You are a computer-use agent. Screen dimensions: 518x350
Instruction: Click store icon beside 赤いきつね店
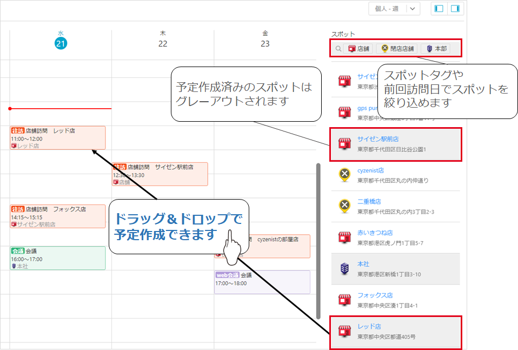pos(344,237)
